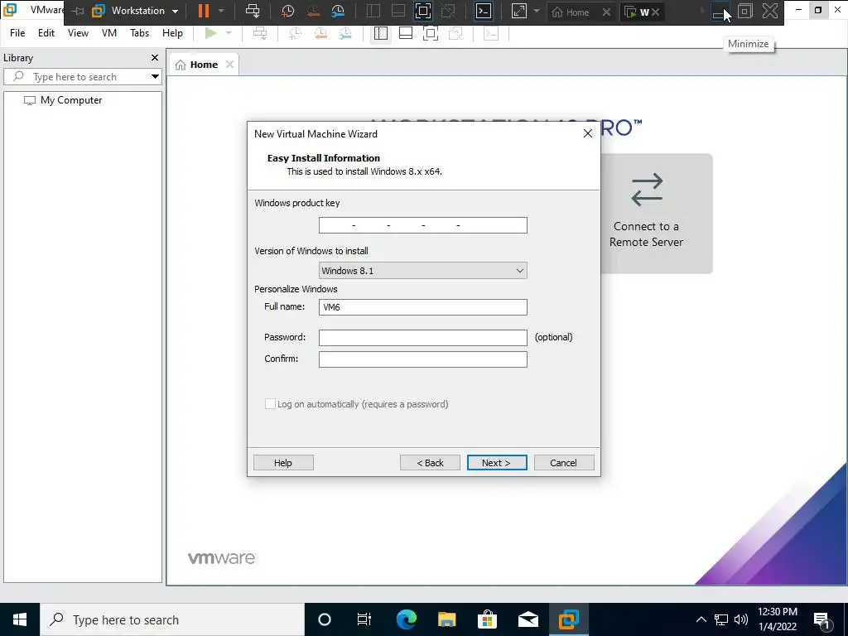
Task: Click Send Ctrl+Alt+Del in the white inner toolbar
Action: click(260, 33)
